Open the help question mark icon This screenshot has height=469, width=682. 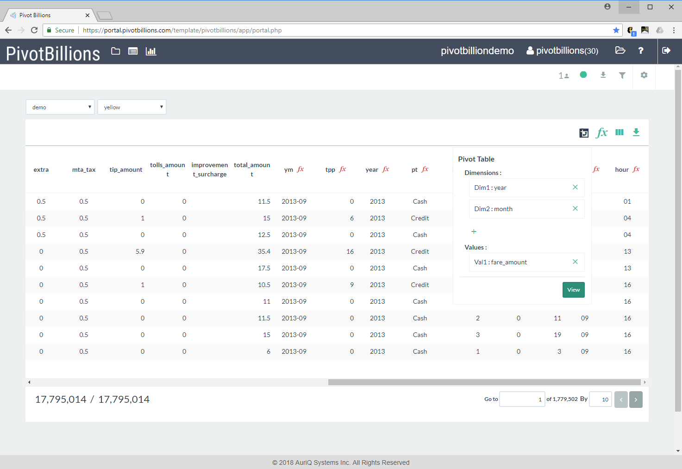[641, 50]
